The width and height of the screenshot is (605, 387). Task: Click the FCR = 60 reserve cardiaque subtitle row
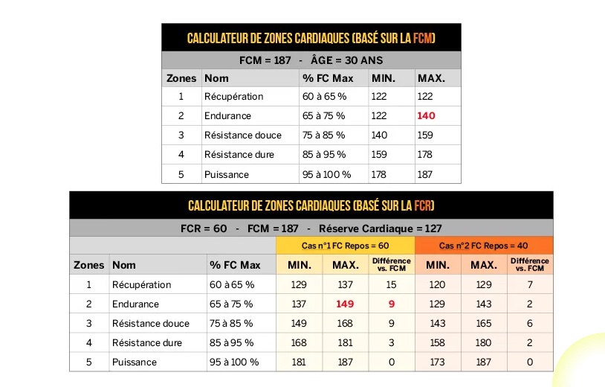click(x=311, y=228)
